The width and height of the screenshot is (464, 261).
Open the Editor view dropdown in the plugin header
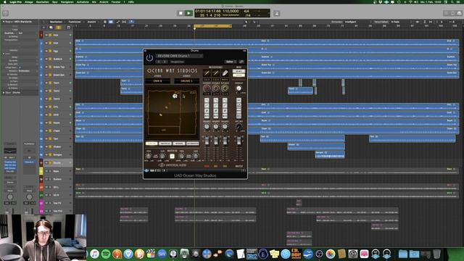point(231,62)
